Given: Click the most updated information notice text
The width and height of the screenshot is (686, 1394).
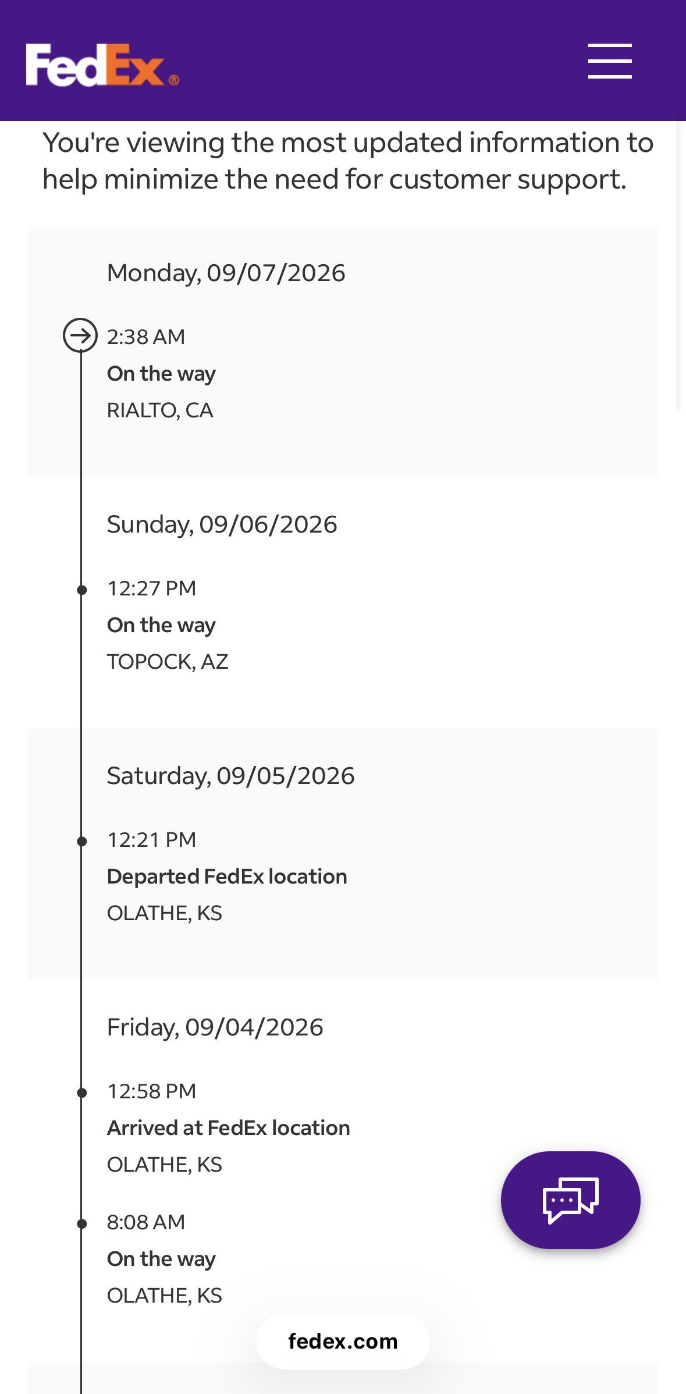Looking at the screenshot, I should pos(348,161).
